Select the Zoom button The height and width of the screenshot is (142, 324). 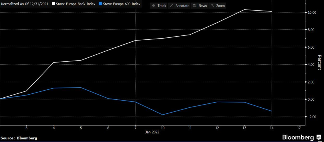pos(217,6)
